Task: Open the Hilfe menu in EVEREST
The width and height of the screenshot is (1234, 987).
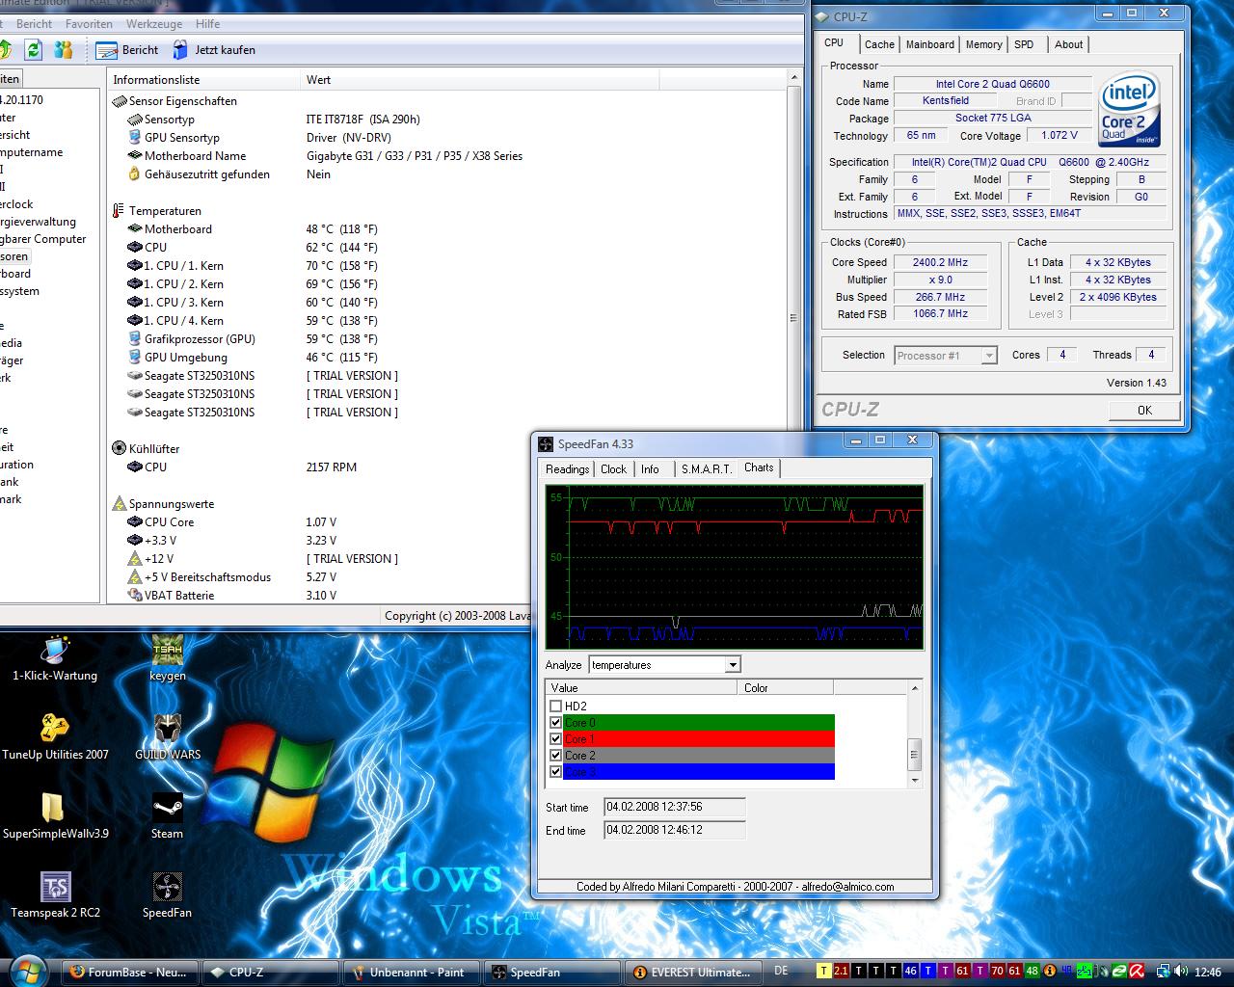Action: click(x=207, y=24)
